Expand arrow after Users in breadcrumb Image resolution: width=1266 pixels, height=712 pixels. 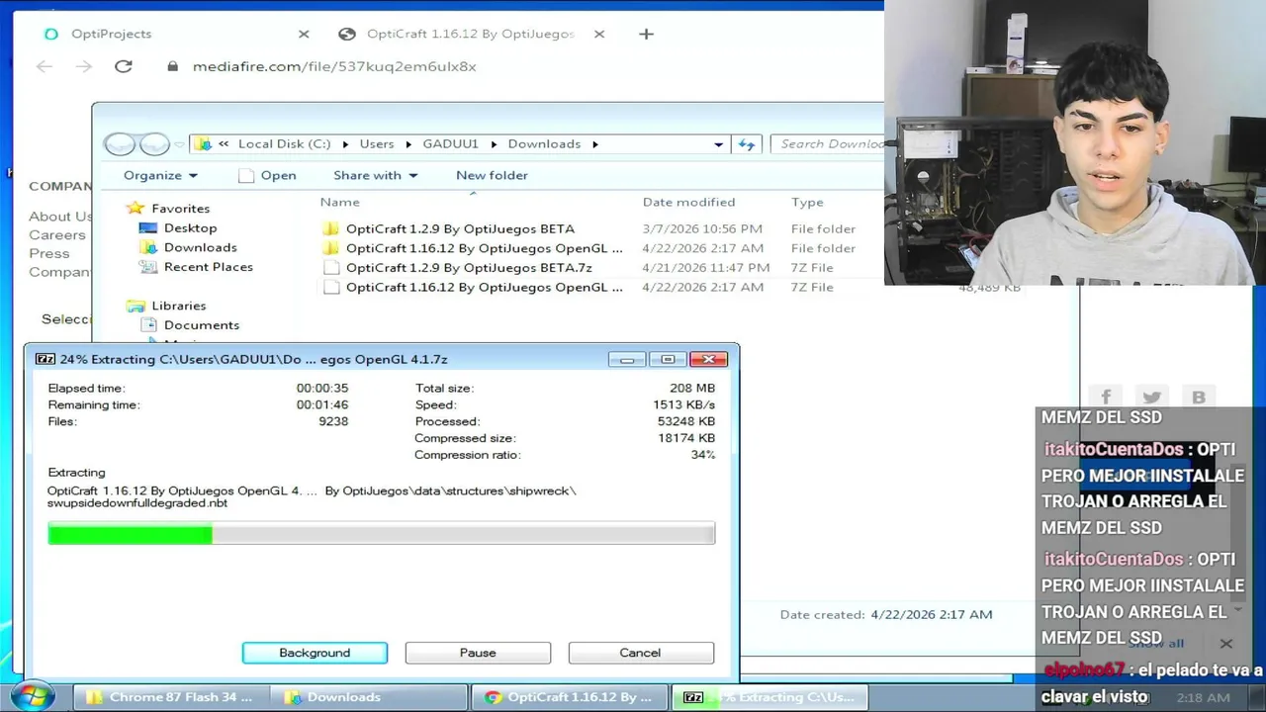[x=408, y=144]
